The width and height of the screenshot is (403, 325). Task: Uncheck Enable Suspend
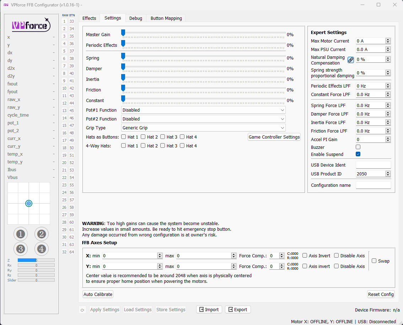(x=358, y=154)
